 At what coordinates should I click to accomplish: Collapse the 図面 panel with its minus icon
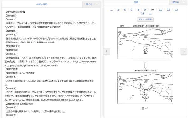[184, 2]
